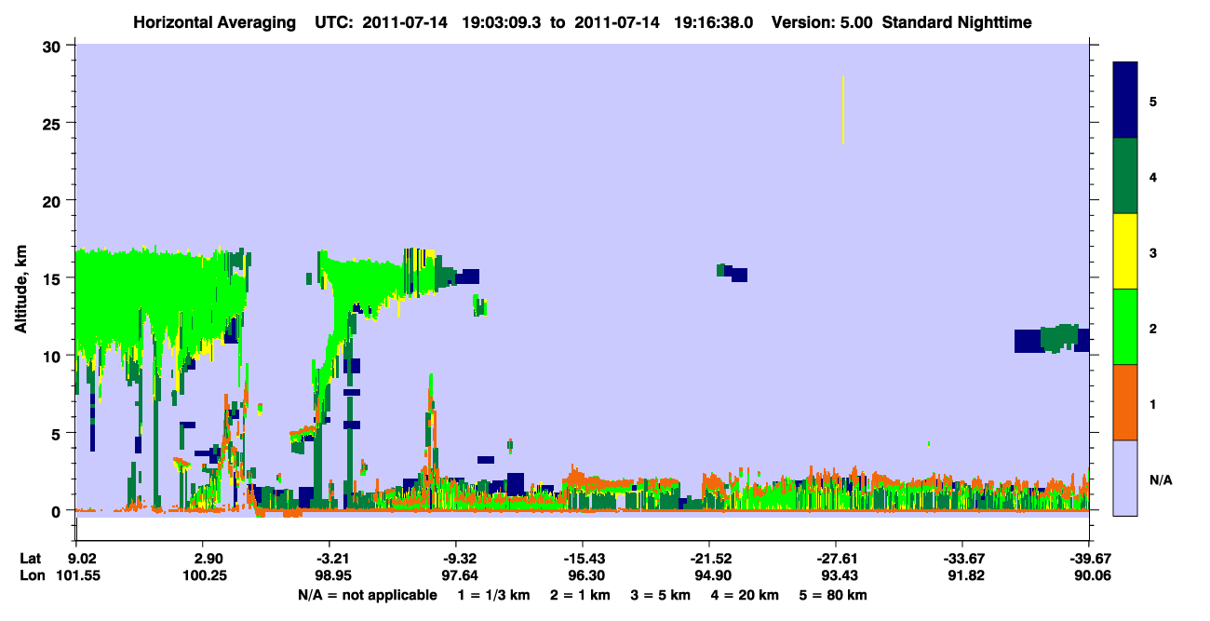Click the 'Lat' axis row label
Viewport: 1210px width, 621px height.
click(x=30, y=559)
